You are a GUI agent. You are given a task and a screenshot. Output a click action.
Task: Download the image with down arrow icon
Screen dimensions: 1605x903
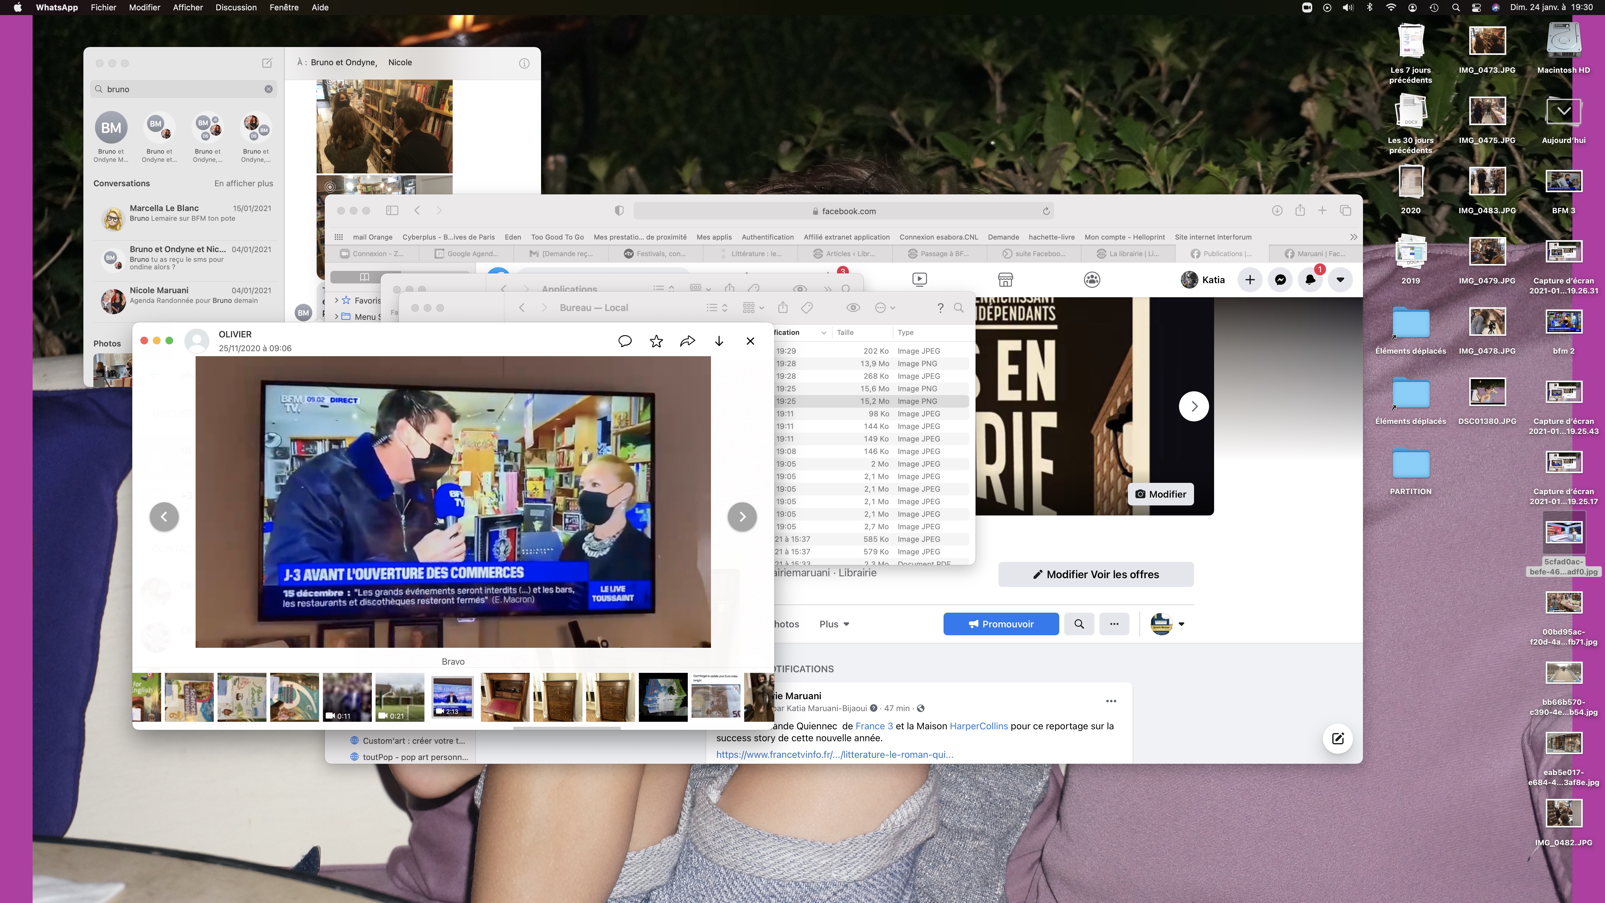[719, 341]
